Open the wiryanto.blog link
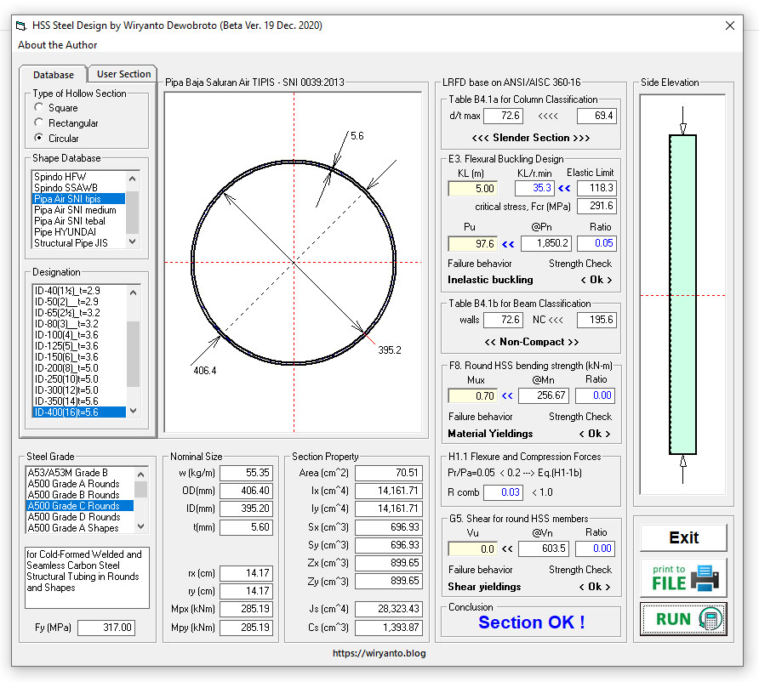 (x=379, y=654)
